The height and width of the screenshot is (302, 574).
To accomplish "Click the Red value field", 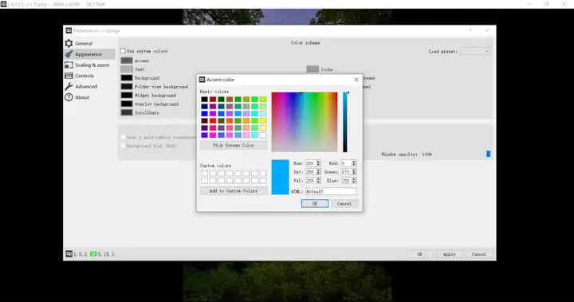I will coord(345,163).
